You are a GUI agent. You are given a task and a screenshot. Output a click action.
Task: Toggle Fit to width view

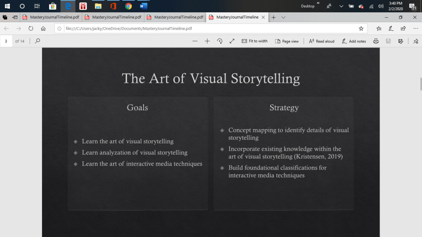tap(255, 41)
